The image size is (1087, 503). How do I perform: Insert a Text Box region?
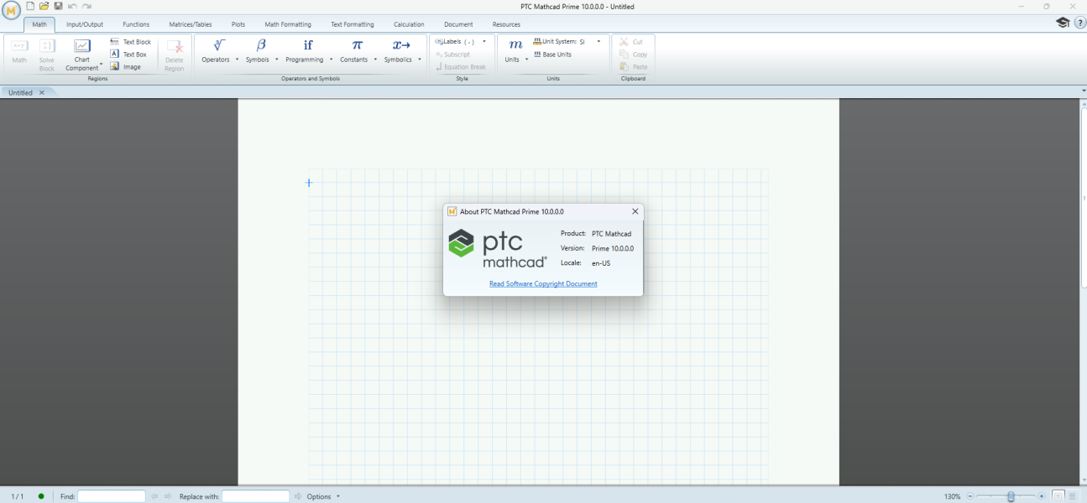[128, 54]
